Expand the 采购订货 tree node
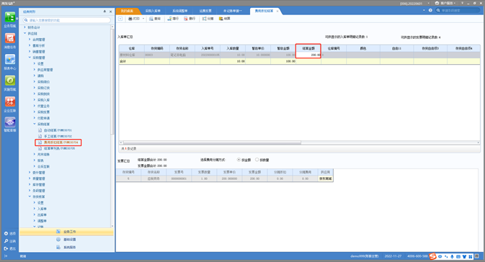The height and width of the screenshot is (262, 485). (35, 88)
